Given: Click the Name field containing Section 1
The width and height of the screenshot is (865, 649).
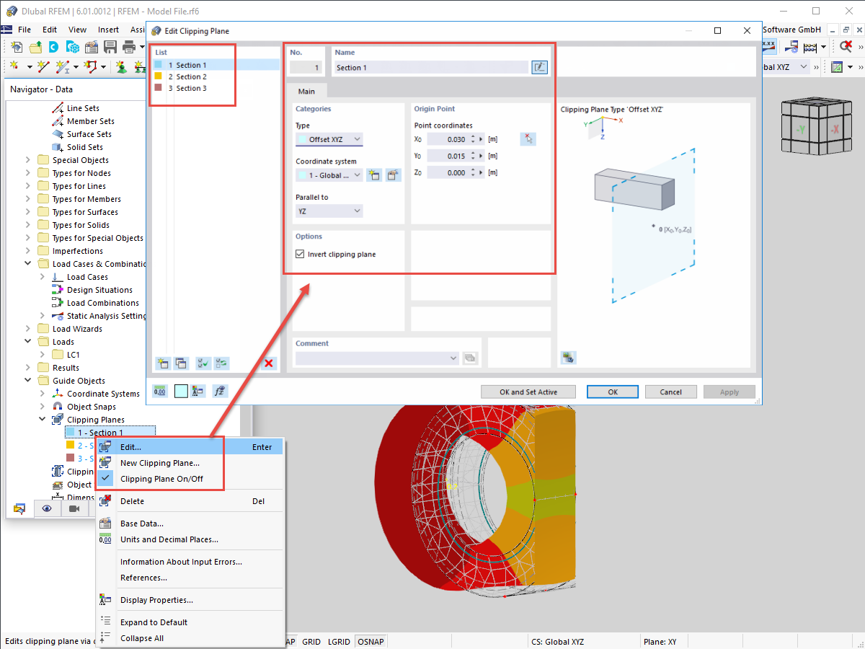Looking at the screenshot, I should (x=431, y=67).
